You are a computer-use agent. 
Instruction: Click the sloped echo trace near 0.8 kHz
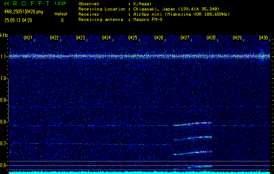(x=193, y=124)
